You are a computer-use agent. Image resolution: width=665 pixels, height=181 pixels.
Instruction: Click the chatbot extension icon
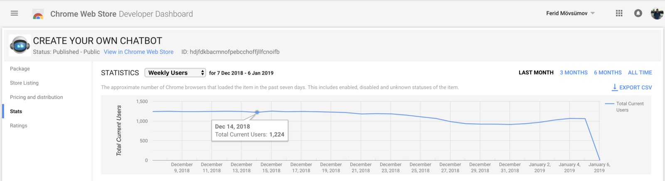(20, 45)
